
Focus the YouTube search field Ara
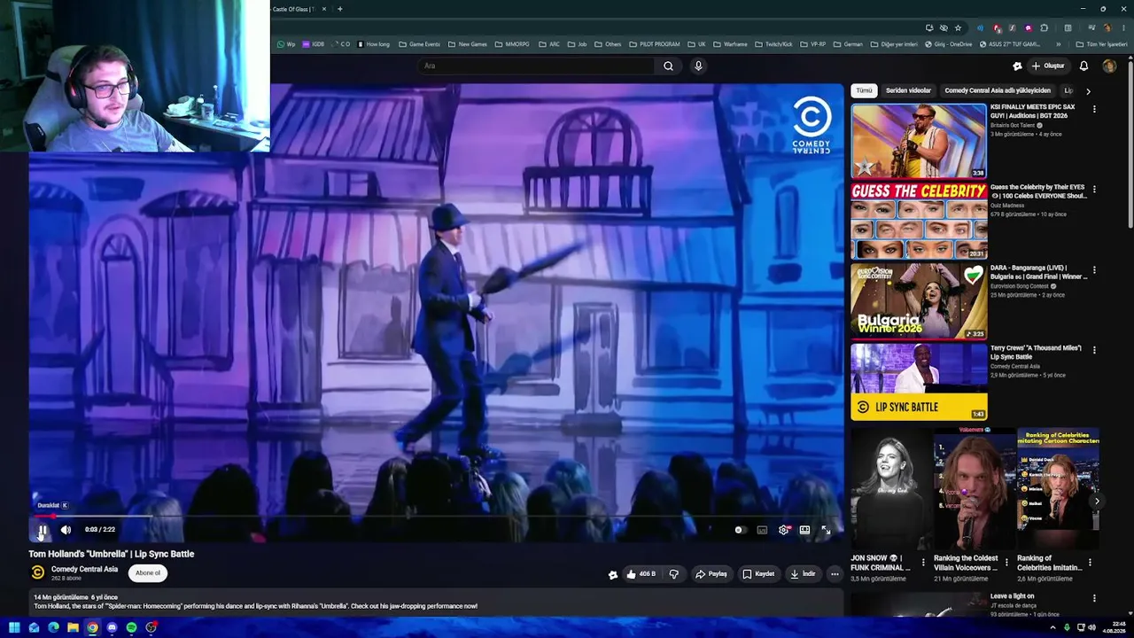point(537,66)
